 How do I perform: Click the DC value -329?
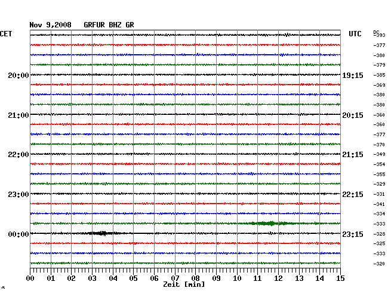click(x=379, y=184)
